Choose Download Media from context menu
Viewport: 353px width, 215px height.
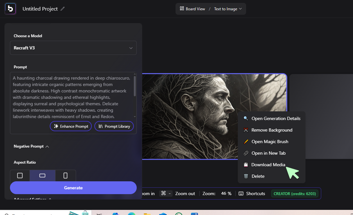click(271, 165)
